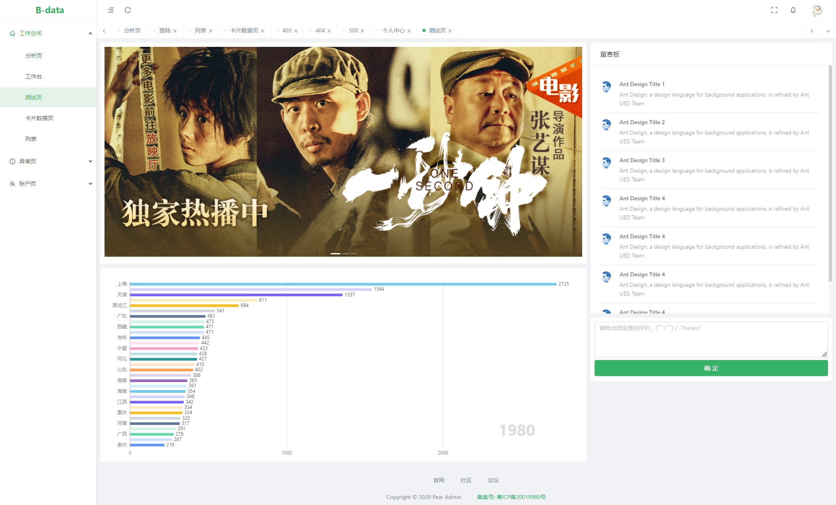Switch to the 403 tab
Screen dimensions: 836x505
287,30
